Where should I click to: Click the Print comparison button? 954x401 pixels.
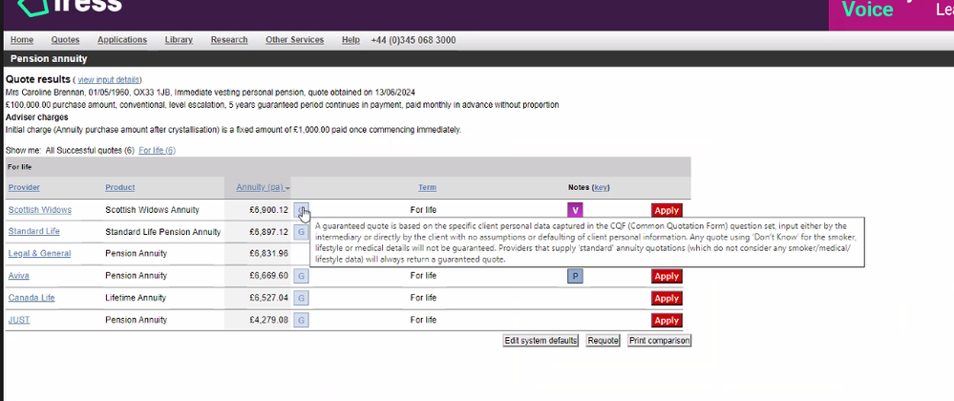pyautogui.click(x=659, y=341)
